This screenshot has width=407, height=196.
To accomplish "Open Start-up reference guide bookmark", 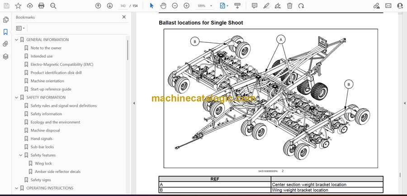I will click(x=51, y=89).
